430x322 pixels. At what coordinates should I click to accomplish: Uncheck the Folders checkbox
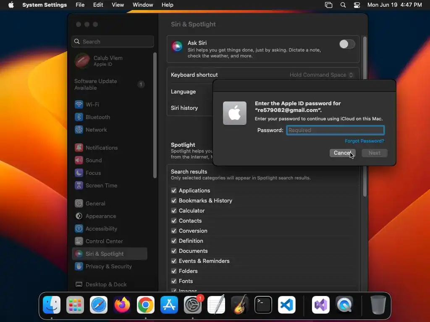173,271
